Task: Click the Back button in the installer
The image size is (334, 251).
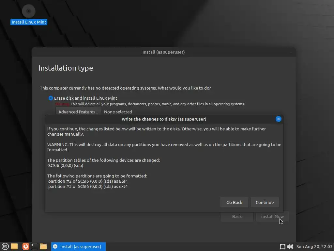Action: pos(237,216)
